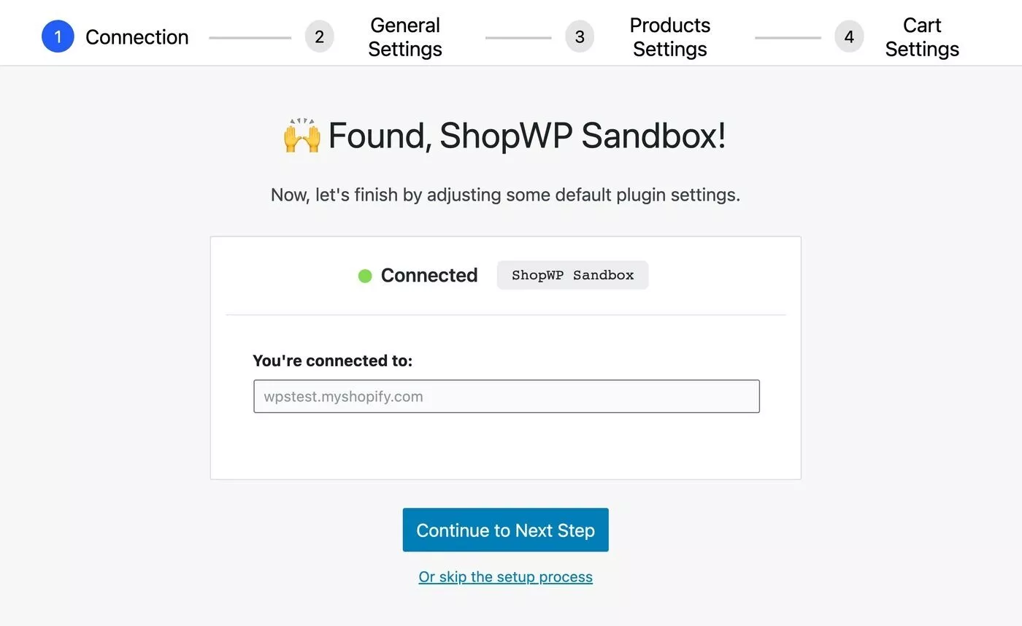Viewport: 1022px width, 626px height.
Task: Select the Connection step label
Action: 137,37
